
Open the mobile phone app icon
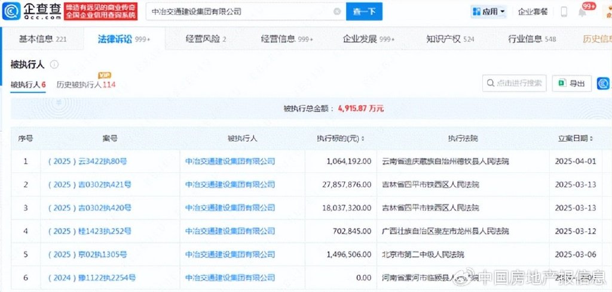[564, 12]
